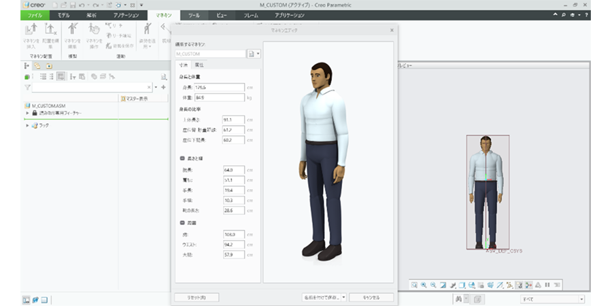Click the plus icon beside the tree filter
The width and height of the screenshot is (612, 306).
click(x=163, y=87)
